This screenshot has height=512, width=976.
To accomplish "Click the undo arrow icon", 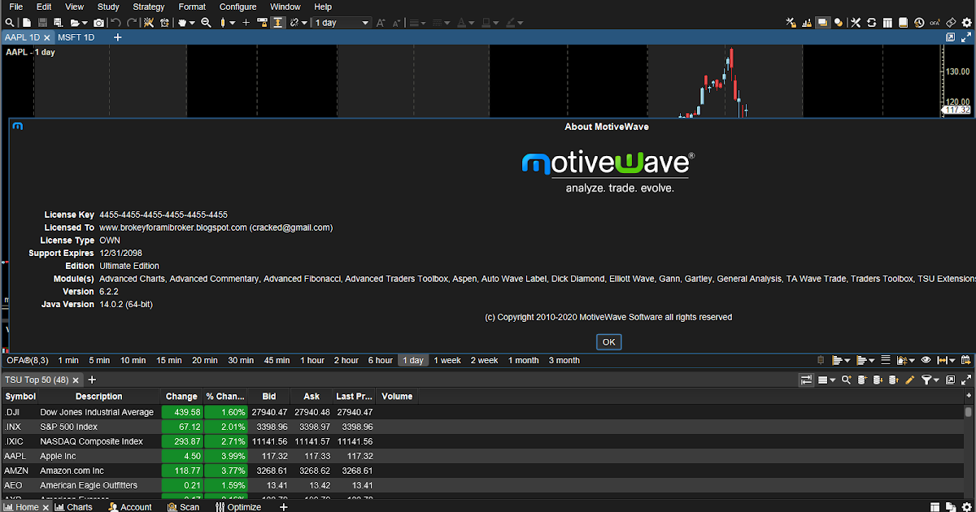I will [116, 23].
